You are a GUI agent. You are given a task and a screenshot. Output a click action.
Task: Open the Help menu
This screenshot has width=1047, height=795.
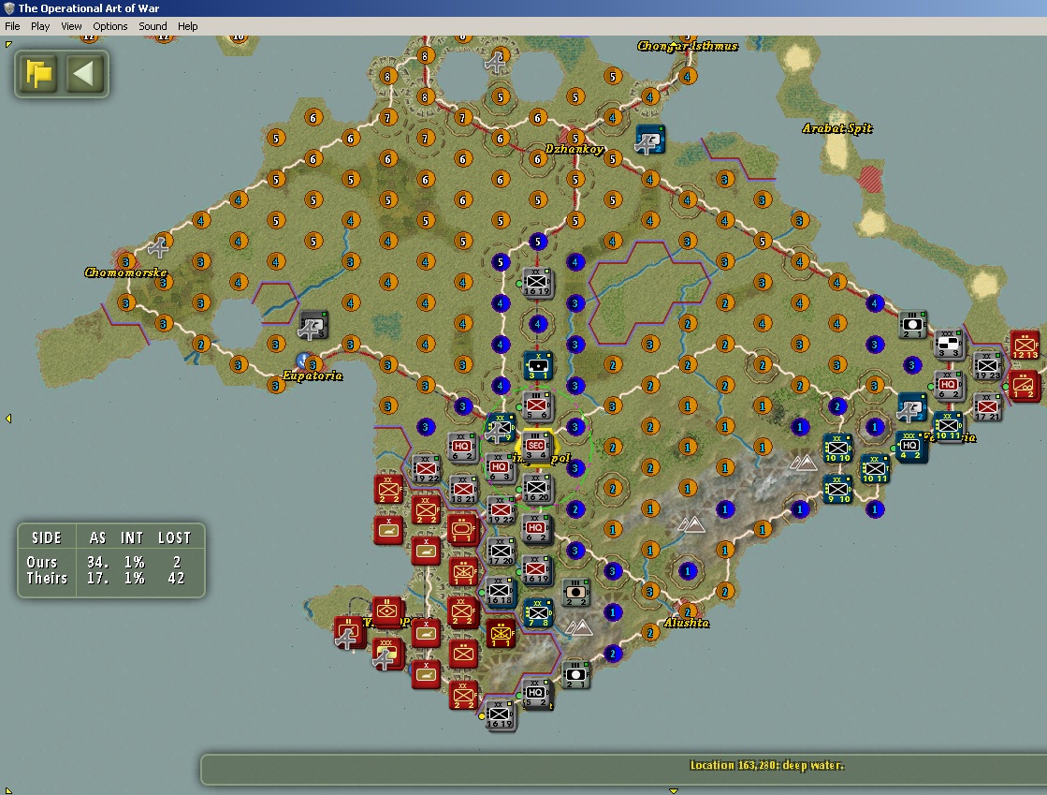(188, 26)
